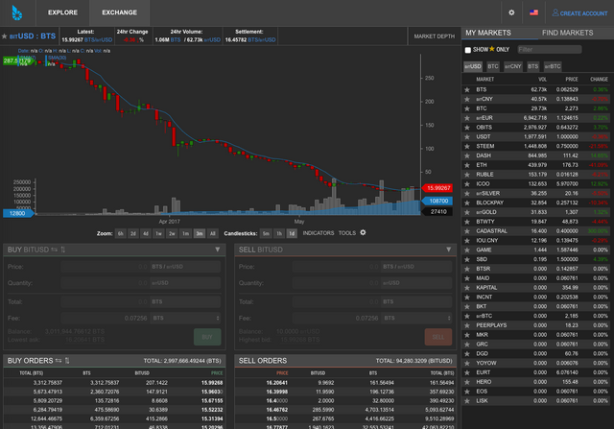Open the chart Tools menu

coord(347,233)
